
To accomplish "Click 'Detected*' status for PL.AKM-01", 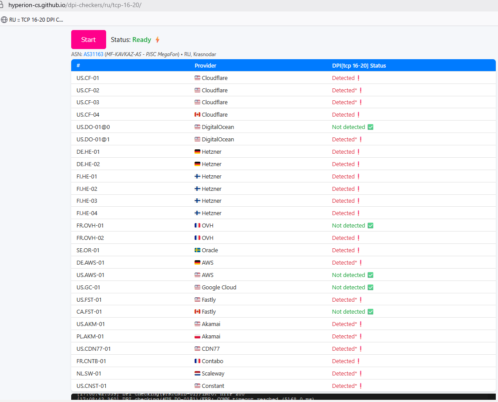I will pos(345,336).
